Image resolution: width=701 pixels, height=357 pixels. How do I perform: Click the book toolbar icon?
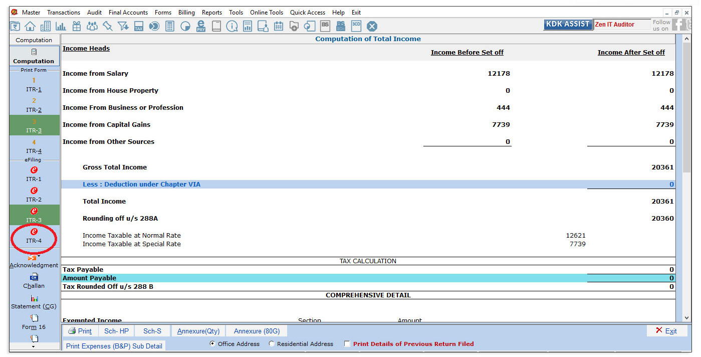tap(216, 26)
